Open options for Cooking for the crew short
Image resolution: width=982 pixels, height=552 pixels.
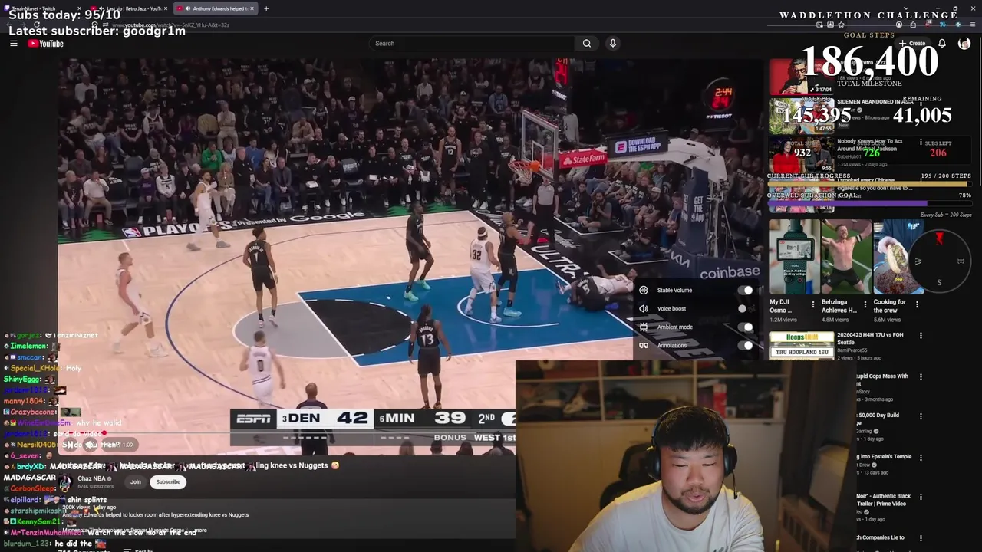click(x=917, y=304)
